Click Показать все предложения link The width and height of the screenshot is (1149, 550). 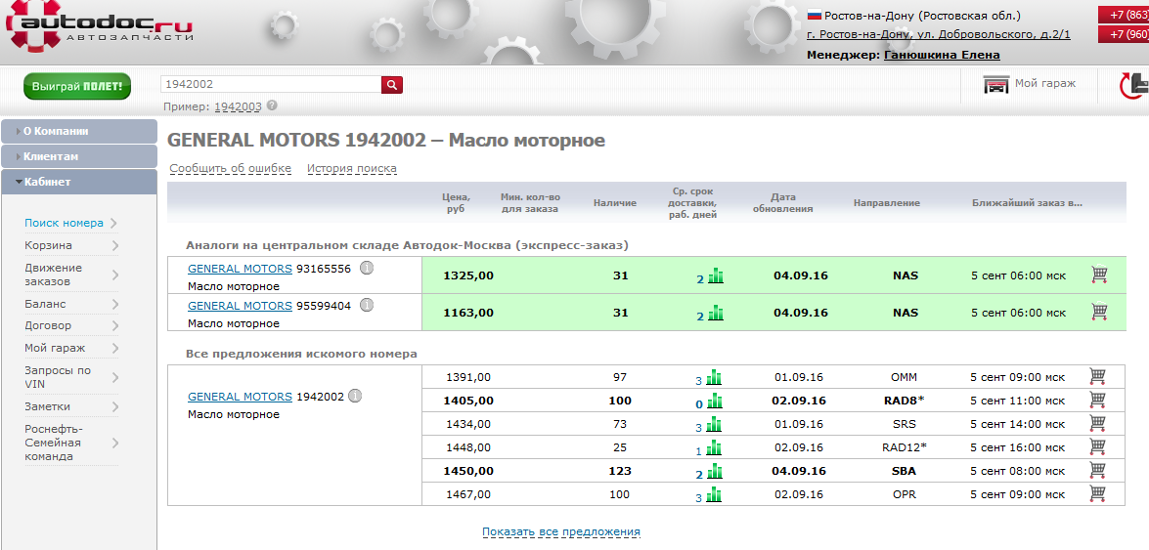click(560, 532)
